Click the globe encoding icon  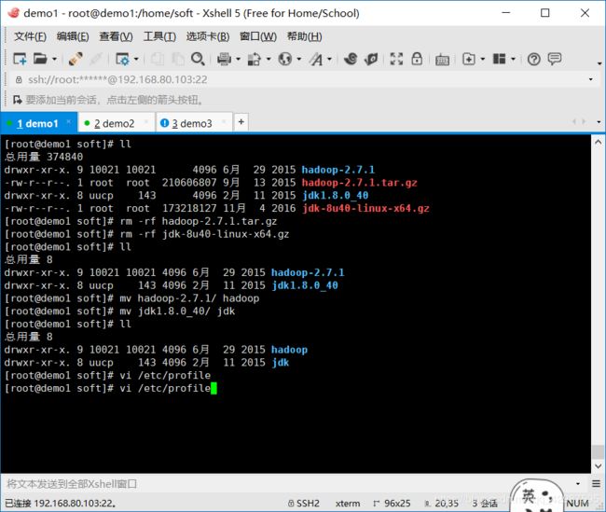(x=285, y=59)
